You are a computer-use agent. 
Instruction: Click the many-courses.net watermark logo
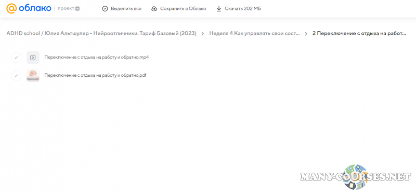(x=356, y=176)
